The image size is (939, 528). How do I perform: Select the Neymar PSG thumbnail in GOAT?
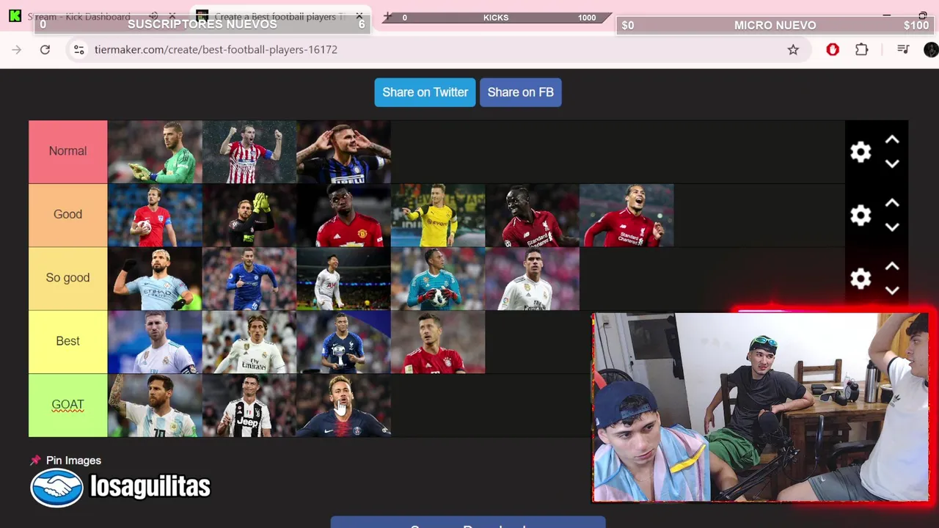coord(343,406)
